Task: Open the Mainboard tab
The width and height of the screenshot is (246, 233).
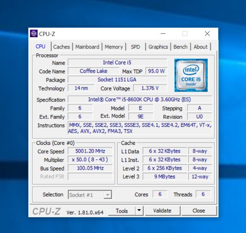Action: click(87, 47)
